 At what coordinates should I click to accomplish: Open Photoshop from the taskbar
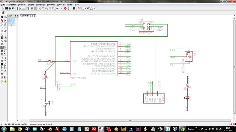pyautogui.click(x=131, y=129)
